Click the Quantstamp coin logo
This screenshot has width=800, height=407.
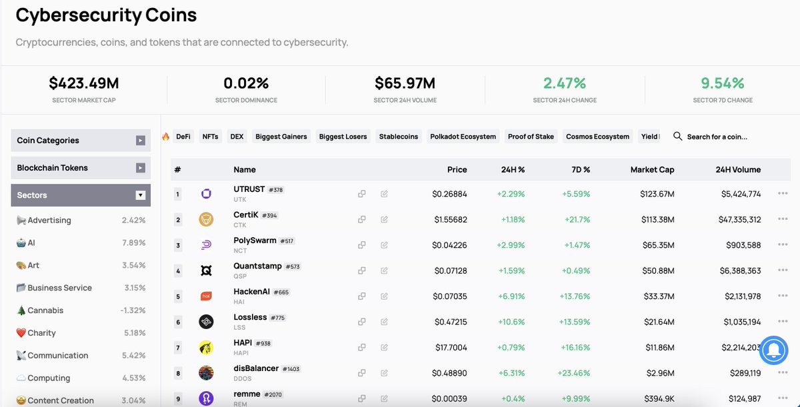click(x=206, y=270)
